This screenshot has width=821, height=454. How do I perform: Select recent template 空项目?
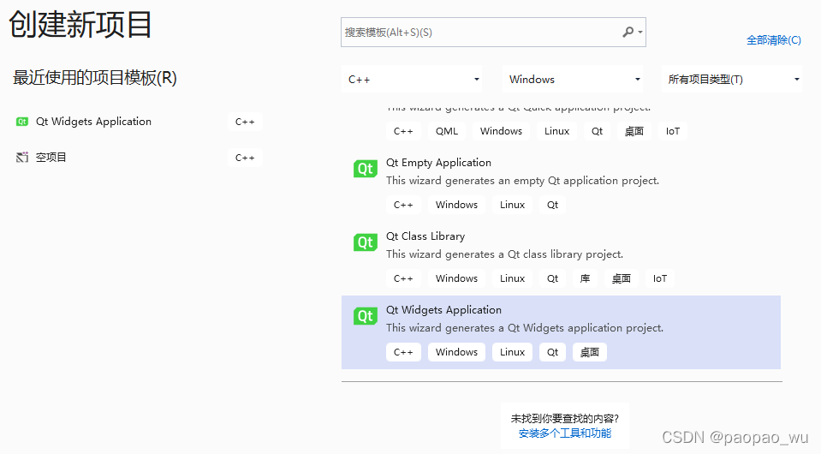[x=51, y=157]
